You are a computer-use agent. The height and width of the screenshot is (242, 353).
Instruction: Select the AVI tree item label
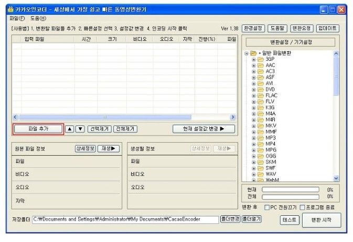tap(269, 83)
